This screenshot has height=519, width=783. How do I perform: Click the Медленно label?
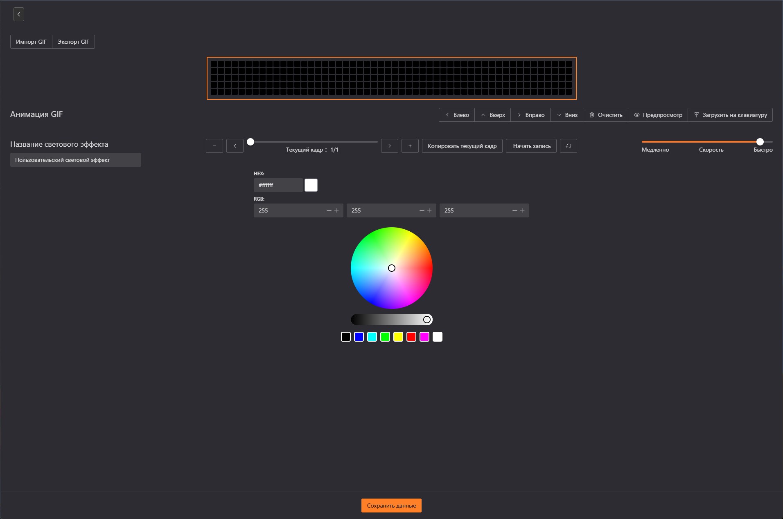(x=655, y=150)
